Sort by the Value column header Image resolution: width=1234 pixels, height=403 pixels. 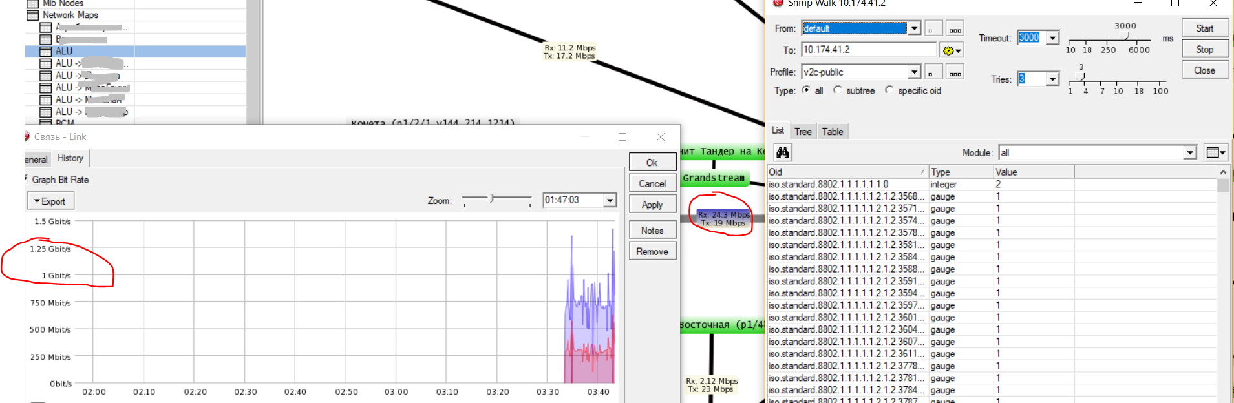tap(1034, 172)
